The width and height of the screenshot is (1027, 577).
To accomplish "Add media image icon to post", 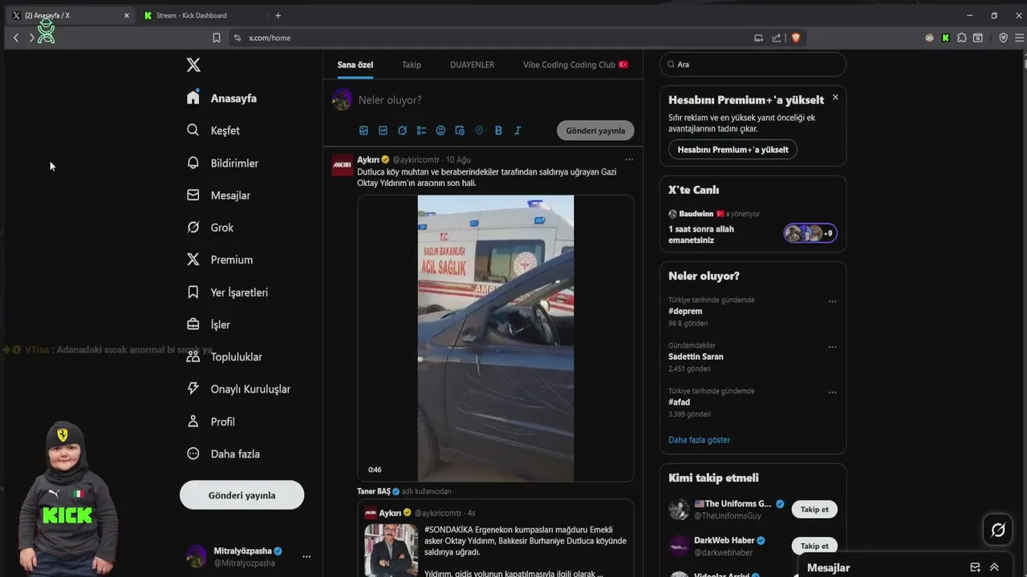I will click(363, 131).
